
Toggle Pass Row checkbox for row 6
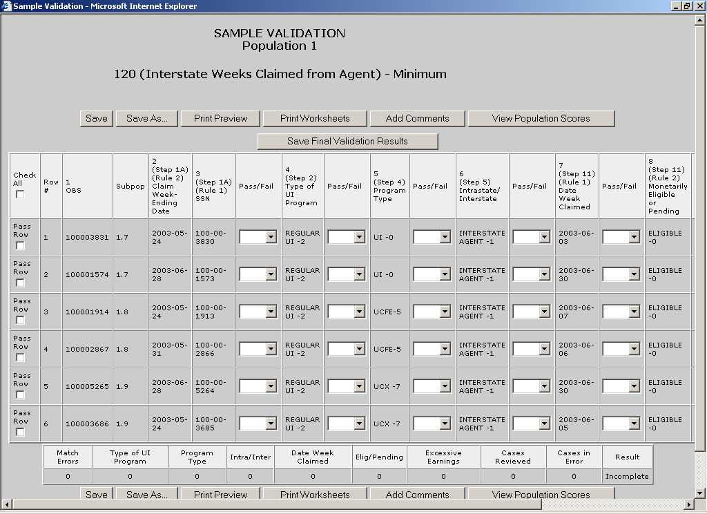pyautogui.click(x=20, y=432)
